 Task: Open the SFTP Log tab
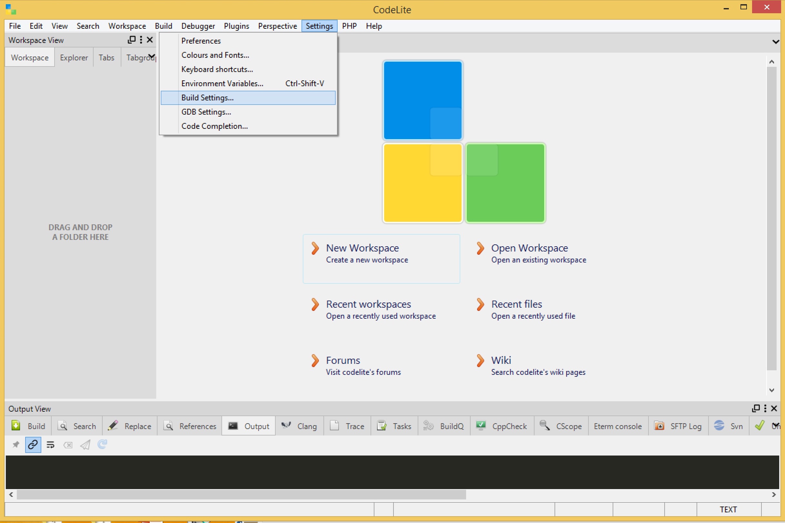point(678,426)
